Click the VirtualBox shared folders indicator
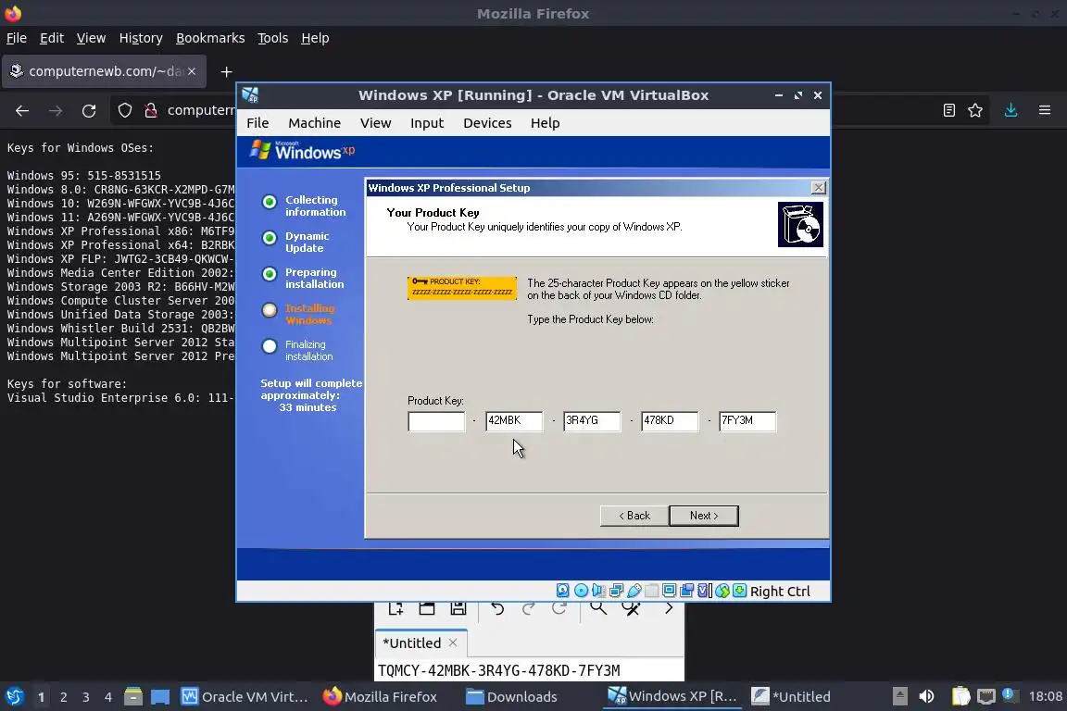The height and width of the screenshot is (711, 1067). (x=651, y=591)
